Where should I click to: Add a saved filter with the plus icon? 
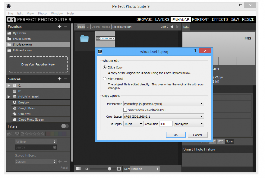pos(60,161)
